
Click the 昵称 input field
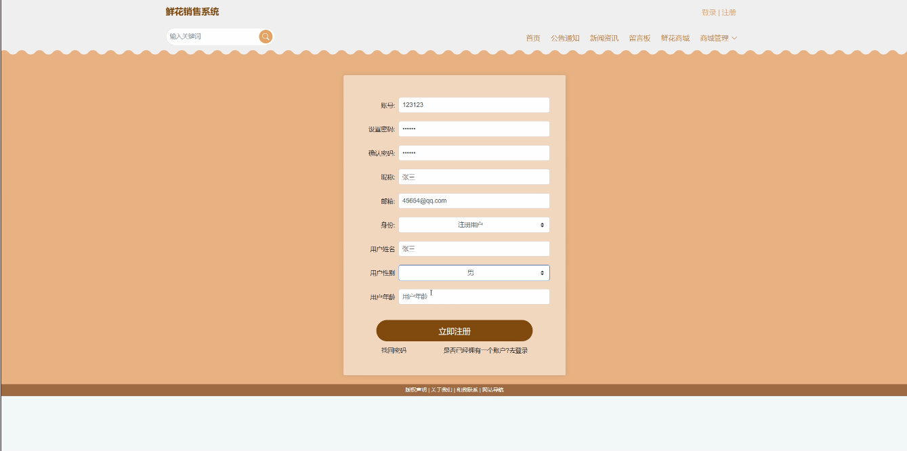click(x=474, y=177)
